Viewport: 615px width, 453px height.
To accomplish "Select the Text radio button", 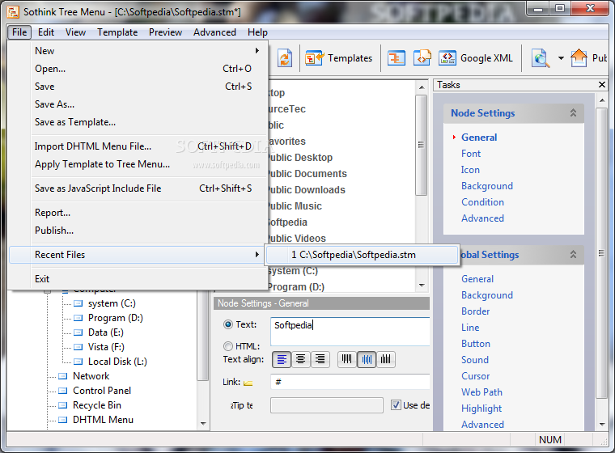I will [x=228, y=324].
